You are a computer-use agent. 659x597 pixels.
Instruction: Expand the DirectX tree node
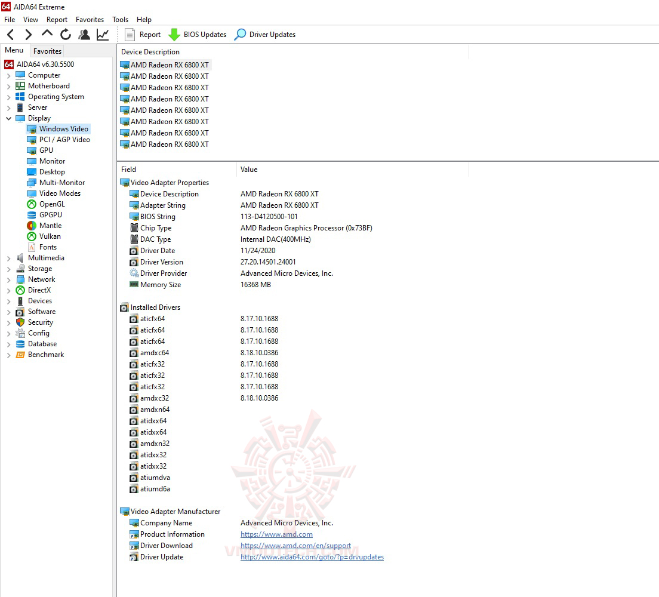(8, 291)
